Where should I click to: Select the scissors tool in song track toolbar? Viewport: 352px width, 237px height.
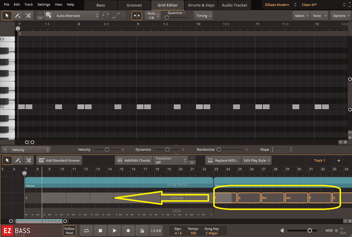(x=28, y=160)
